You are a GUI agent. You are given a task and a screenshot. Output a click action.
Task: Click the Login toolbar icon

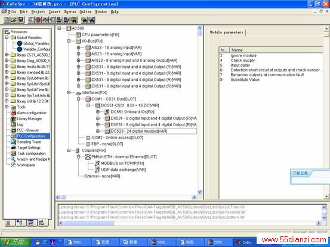(x=59, y=20)
